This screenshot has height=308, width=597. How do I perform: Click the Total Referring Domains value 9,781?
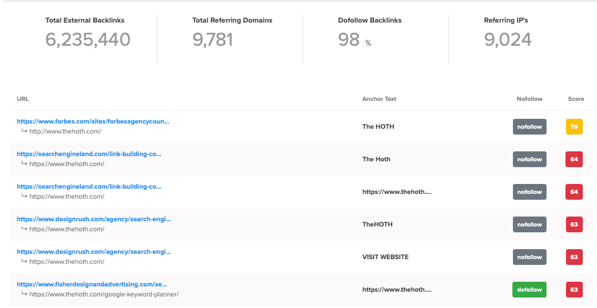[x=212, y=39]
